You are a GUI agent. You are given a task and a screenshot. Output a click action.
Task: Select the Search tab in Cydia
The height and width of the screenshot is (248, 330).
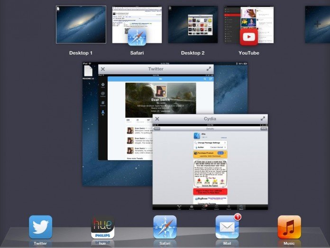tap(241, 207)
